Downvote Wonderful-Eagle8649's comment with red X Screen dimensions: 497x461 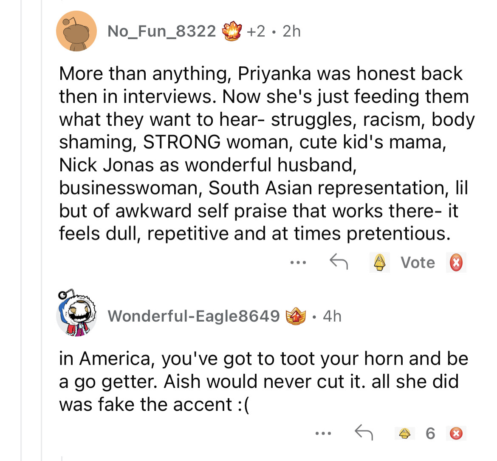tap(456, 433)
